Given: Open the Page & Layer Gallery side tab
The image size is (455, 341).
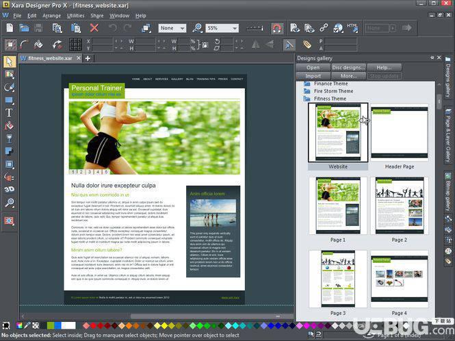Looking at the screenshot, I should coord(448,136).
